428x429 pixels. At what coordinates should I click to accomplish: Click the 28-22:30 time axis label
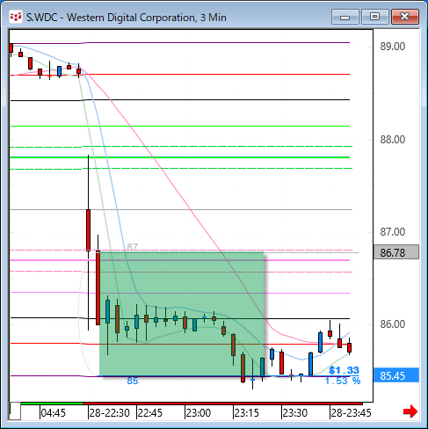click(x=109, y=413)
